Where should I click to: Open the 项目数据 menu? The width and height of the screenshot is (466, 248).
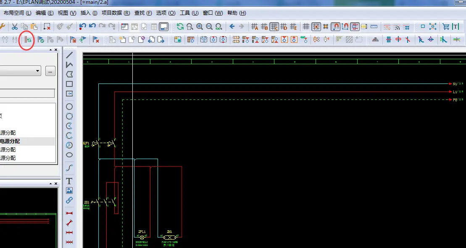(x=116, y=13)
